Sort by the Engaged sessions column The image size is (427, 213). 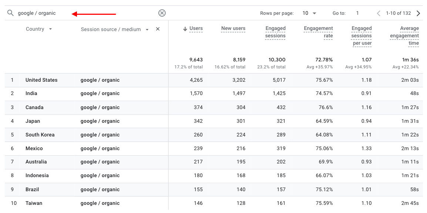click(x=275, y=32)
